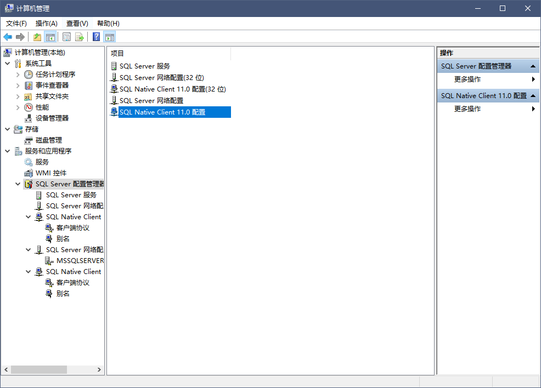The width and height of the screenshot is (541, 388).
Task: Select 服务 gear item in the tree
Action: (x=42, y=162)
